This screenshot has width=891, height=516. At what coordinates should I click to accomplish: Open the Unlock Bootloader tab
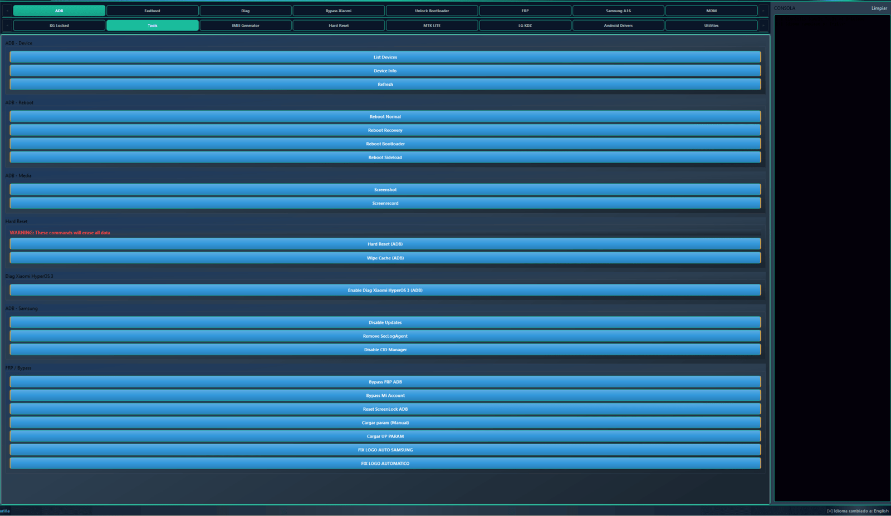point(432,11)
